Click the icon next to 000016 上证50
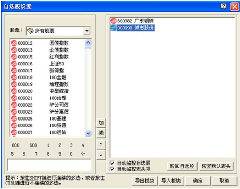This screenshot has height=189, width=240. [14, 64]
